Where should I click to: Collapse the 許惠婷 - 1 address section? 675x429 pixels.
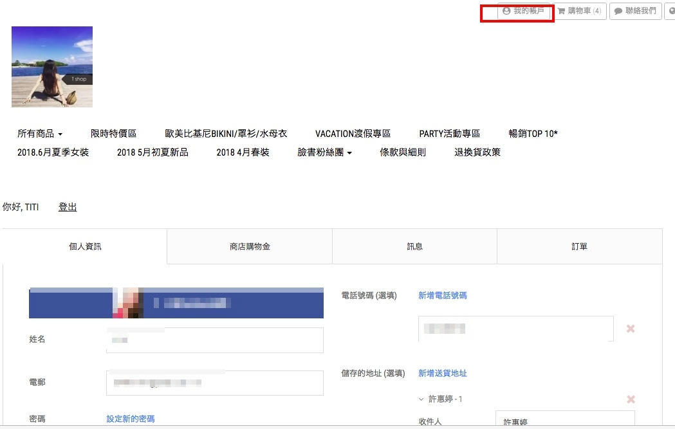point(421,399)
